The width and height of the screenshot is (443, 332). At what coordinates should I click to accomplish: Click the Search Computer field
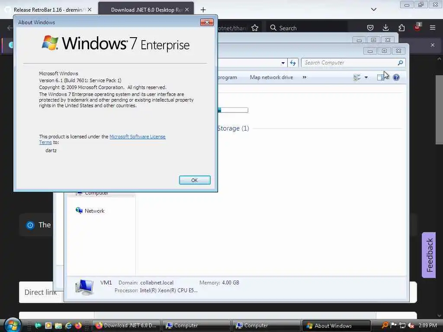click(x=353, y=63)
